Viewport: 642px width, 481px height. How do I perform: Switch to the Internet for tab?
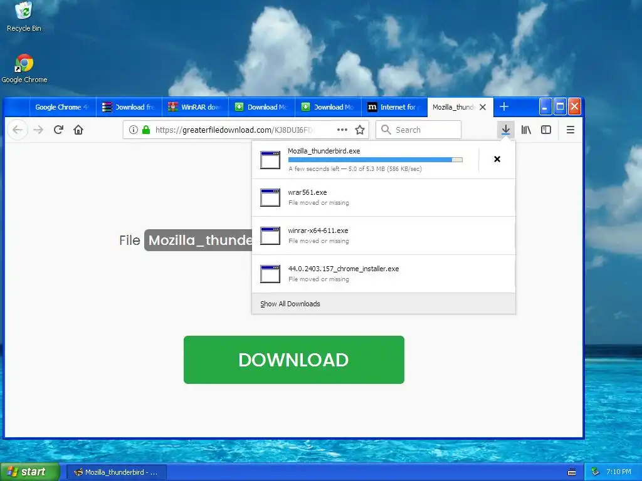(x=395, y=107)
